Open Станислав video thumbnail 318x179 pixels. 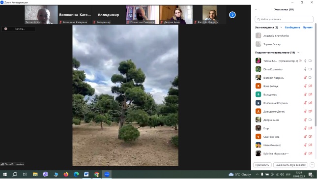pos(142,15)
